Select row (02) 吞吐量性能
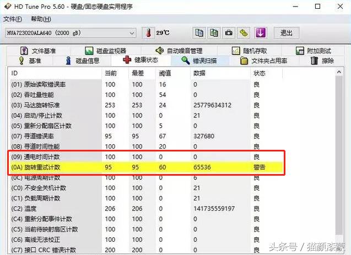The height and width of the screenshot is (255, 351). coord(145,95)
